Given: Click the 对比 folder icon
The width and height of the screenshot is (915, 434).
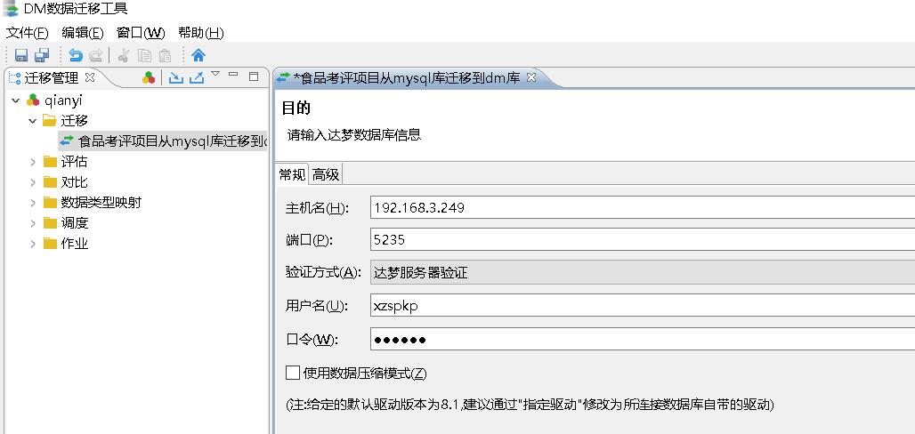Looking at the screenshot, I should point(50,182).
